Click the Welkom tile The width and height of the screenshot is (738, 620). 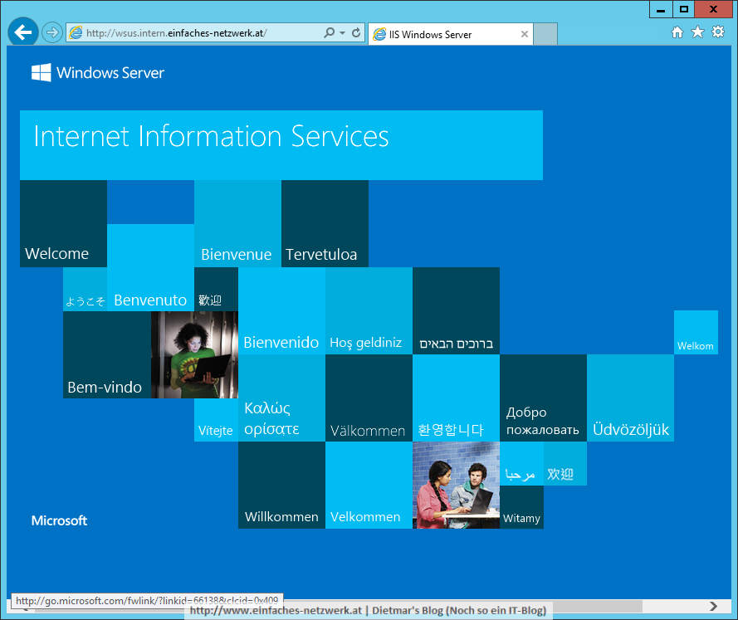(x=696, y=333)
